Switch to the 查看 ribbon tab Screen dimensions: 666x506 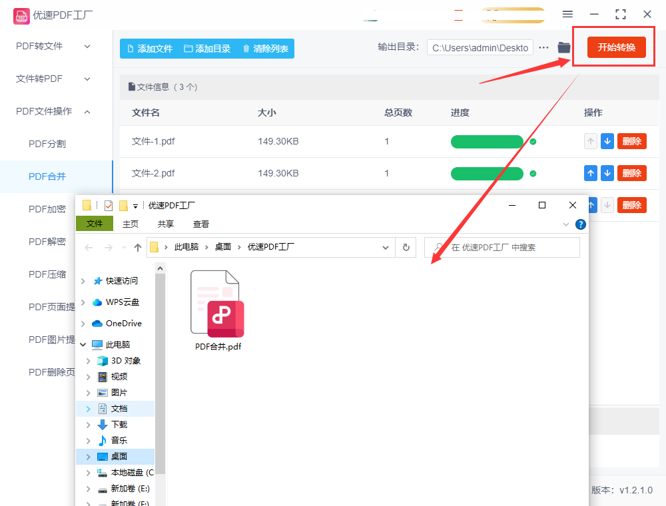click(x=201, y=224)
